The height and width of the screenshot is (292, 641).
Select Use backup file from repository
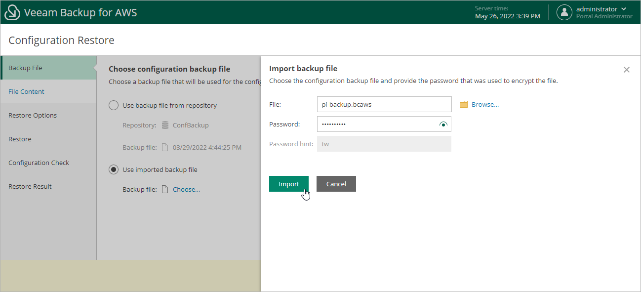point(113,105)
